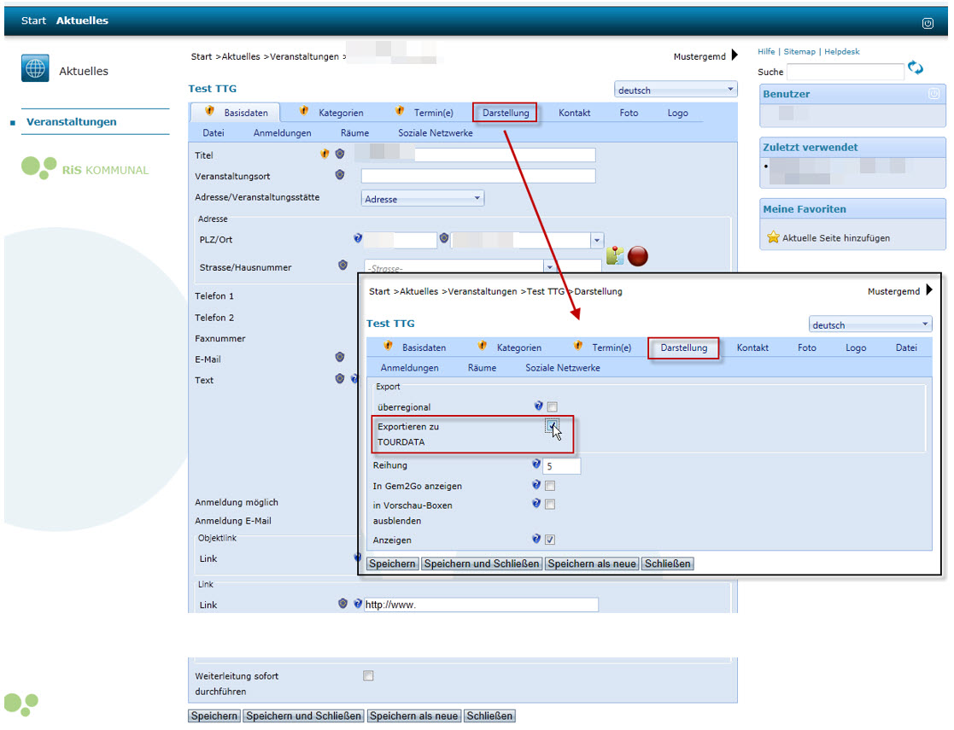Click the shield icon between PLZ and Ort fields
This screenshot has height=730, width=954.
[x=444, y=238]
